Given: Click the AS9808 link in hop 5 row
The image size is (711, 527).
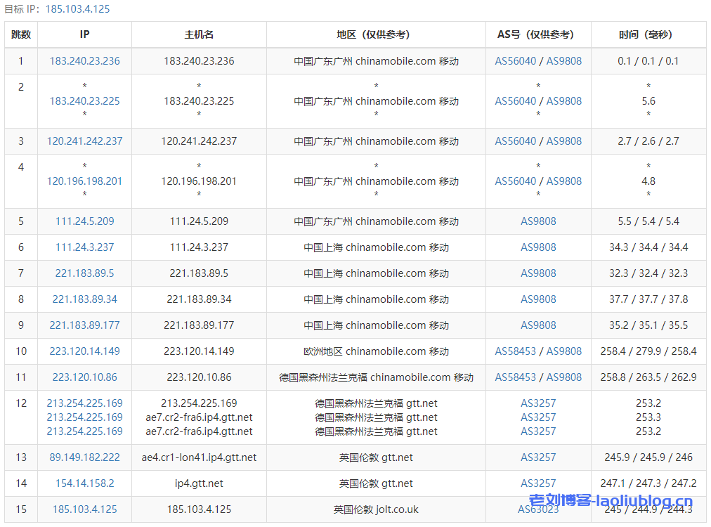Looking at the screenshot, I should (538, 221).
